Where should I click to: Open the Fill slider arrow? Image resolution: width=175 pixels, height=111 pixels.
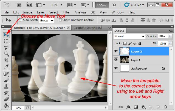point(170,43)
